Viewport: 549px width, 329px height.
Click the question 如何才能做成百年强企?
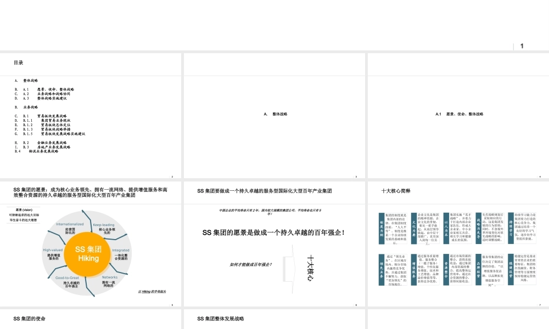point(251,265)
